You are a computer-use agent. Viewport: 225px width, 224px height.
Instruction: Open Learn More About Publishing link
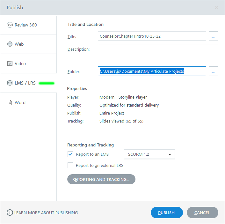46,213
